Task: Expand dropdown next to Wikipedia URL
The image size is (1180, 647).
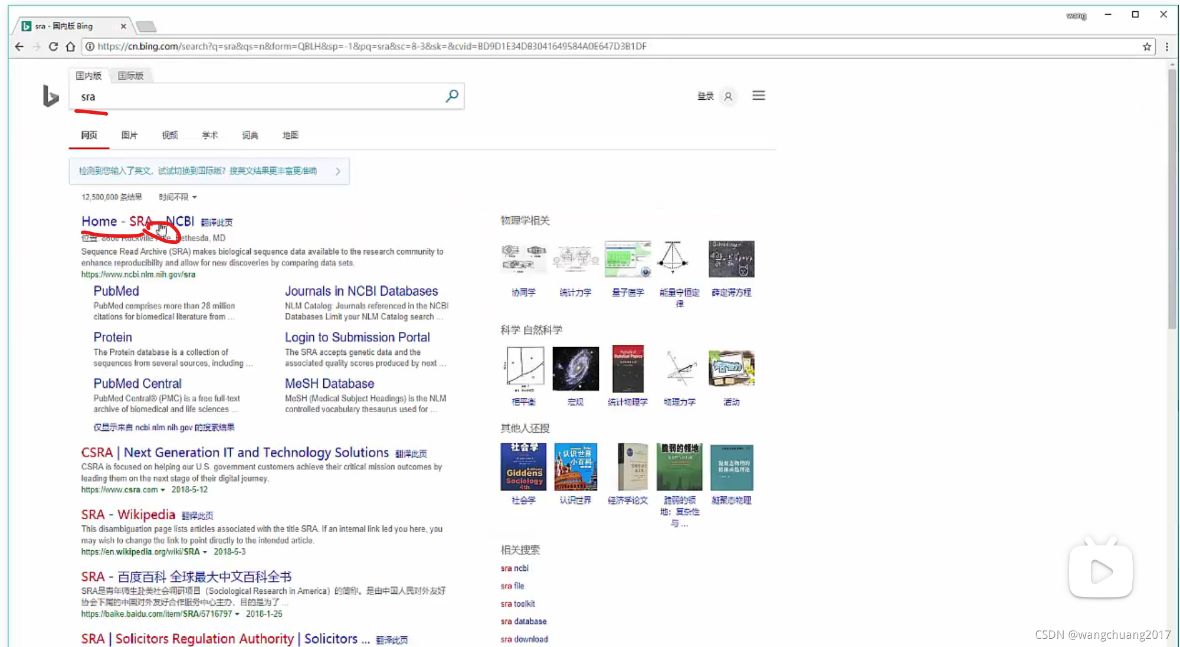Action: point(205,552)
